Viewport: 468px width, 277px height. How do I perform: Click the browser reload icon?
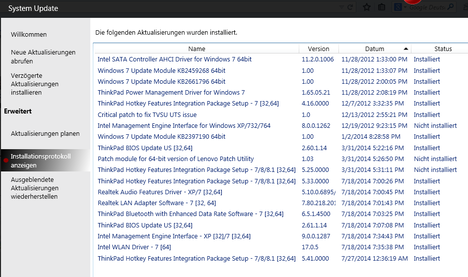[x=350, y=7]
